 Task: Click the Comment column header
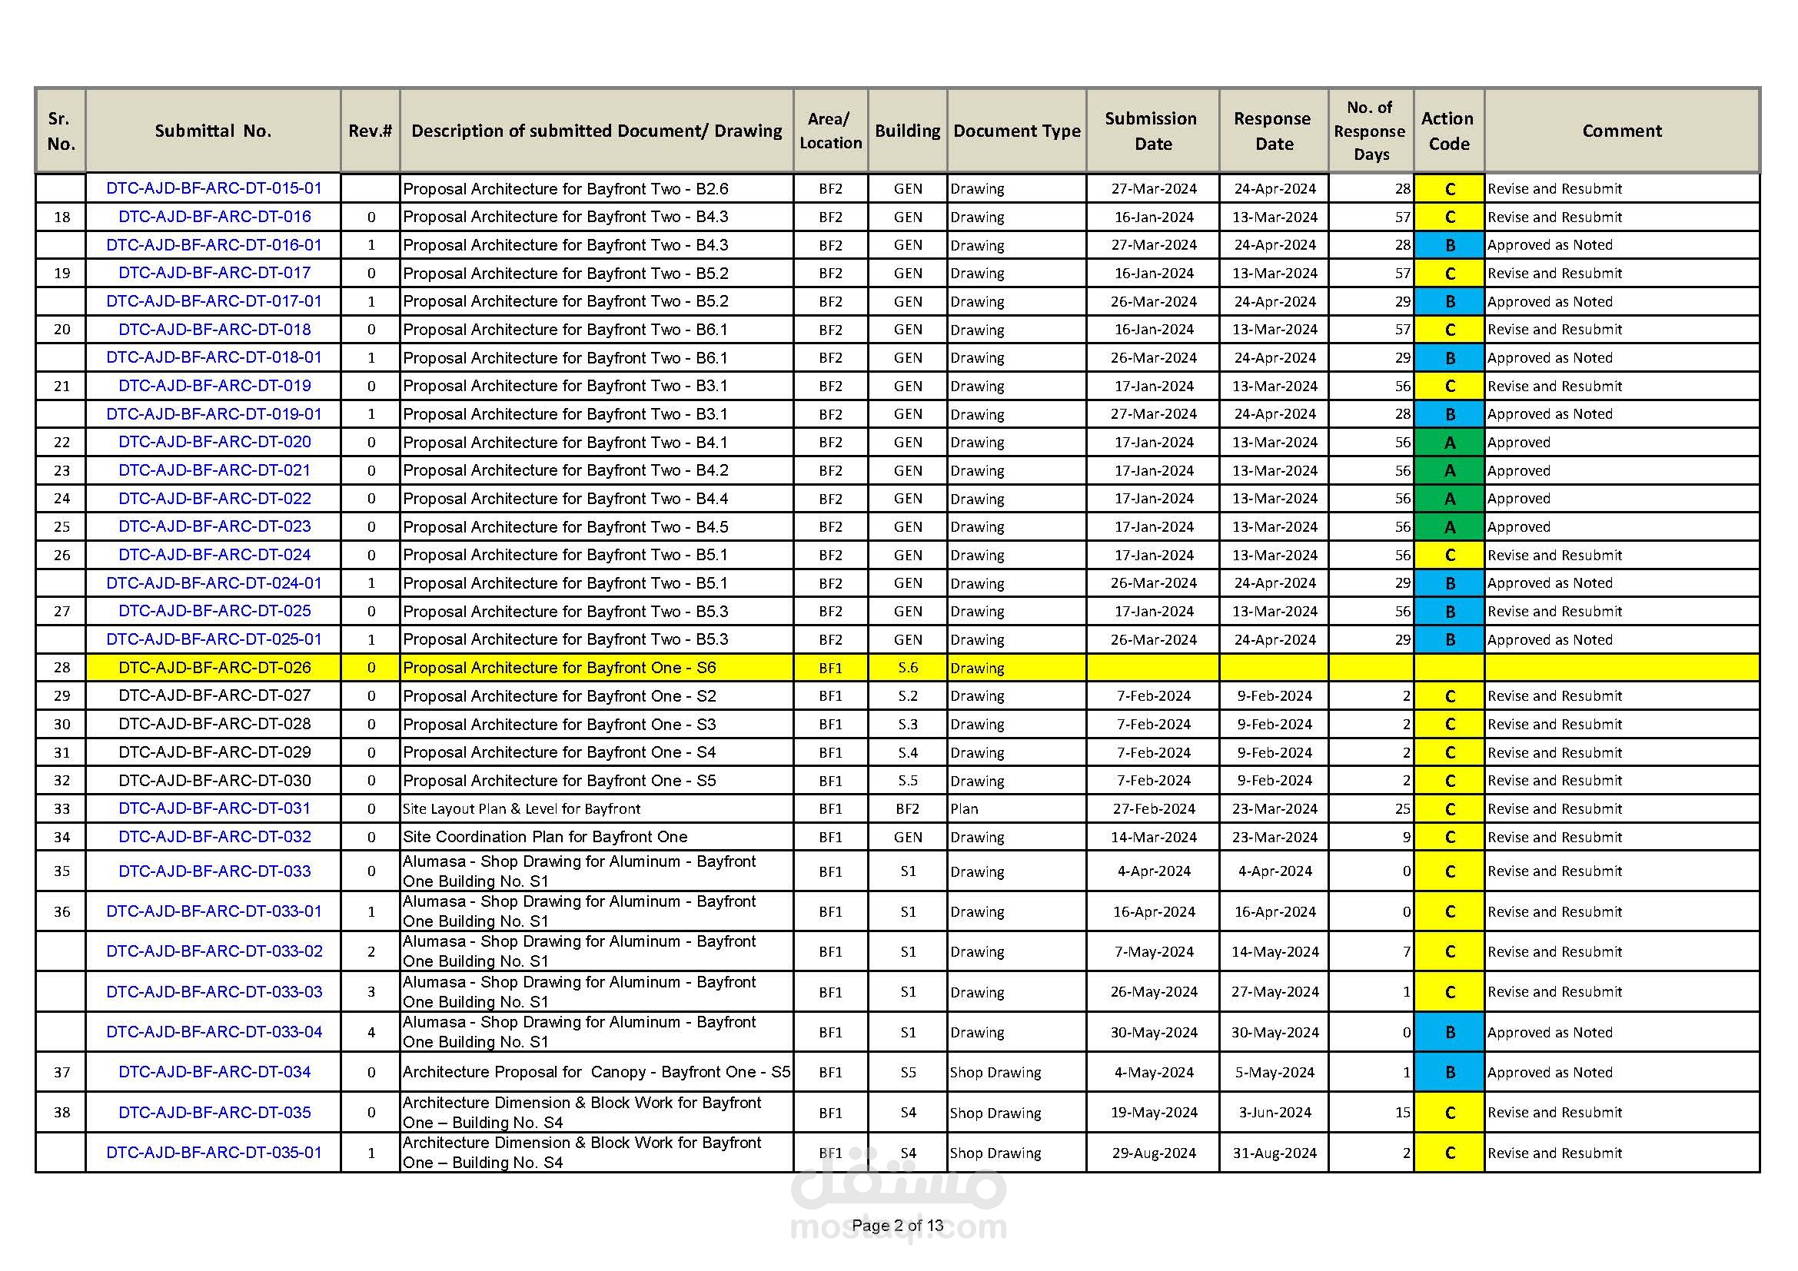pos(1622,131)
